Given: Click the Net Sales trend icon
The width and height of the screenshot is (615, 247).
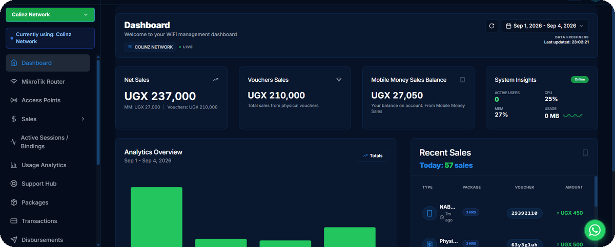Looking at the screenshot, I should click(x=216, y=80).
